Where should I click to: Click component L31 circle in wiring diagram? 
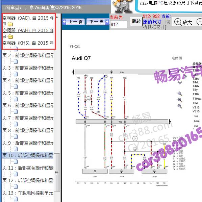pos(135,138)
